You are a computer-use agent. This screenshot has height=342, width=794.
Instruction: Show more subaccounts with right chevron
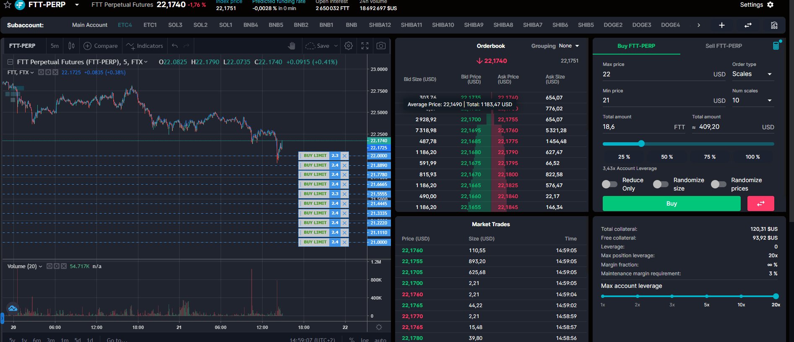[x=698, y=25]
